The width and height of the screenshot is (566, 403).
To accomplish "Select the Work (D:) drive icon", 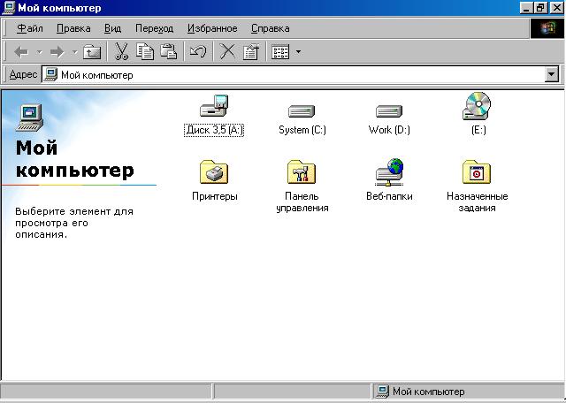I will (389, 111).
